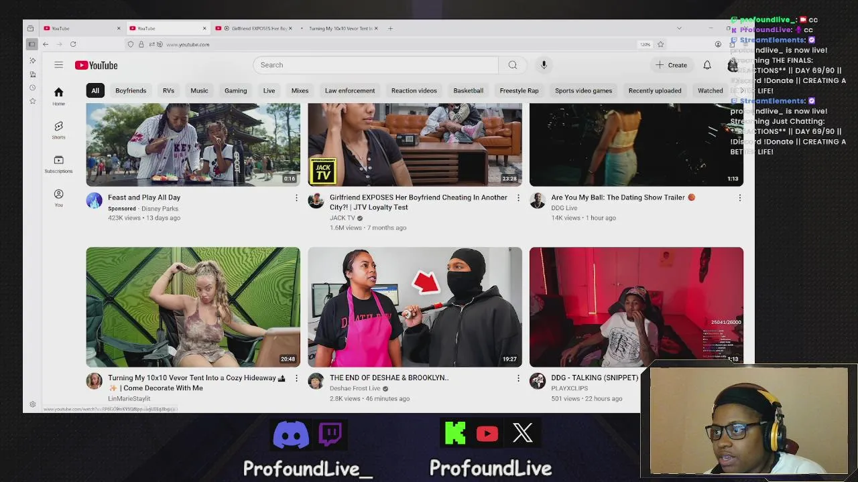Screen dimensions: 858x482
Task: Select the Freestyle Rap chip
Action: click(519, 90)
